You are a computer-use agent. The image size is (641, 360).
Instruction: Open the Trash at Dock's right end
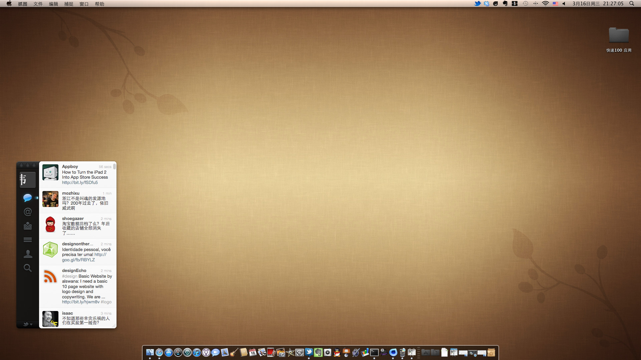(x=491, y=352)
